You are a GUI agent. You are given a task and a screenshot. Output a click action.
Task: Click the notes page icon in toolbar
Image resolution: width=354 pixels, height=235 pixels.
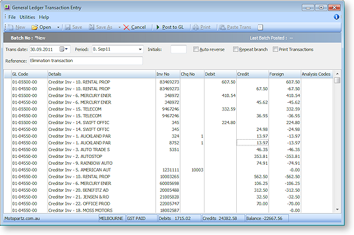(x=260, y=28)
